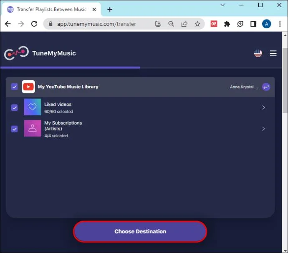Click the install app icon in address bar
The width and height of the screenshot is (288, 253).
pos(158,24)
